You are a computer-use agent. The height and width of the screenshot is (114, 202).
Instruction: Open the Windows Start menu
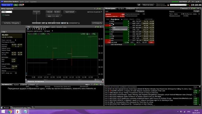tap(3, 111)
